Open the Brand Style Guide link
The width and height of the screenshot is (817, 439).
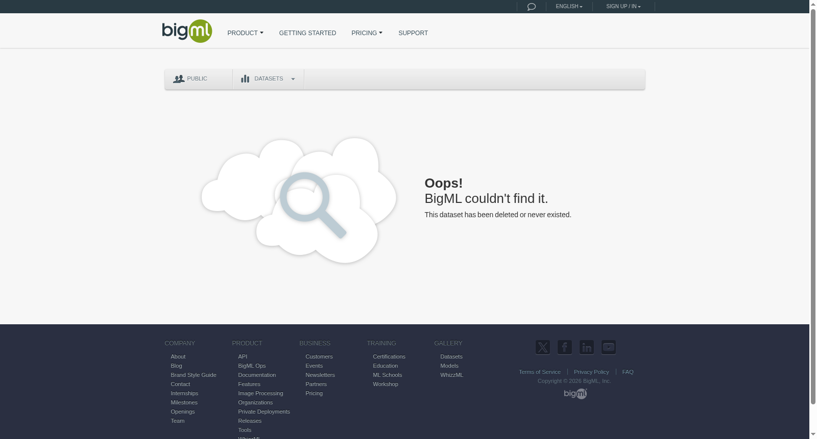point(194,375)
